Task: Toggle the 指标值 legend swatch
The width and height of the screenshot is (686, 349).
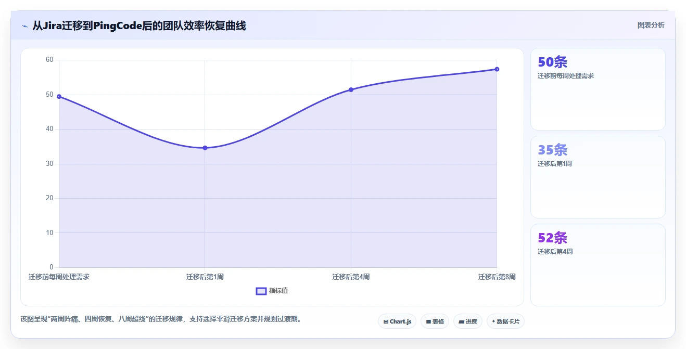Action: [261, 291]
